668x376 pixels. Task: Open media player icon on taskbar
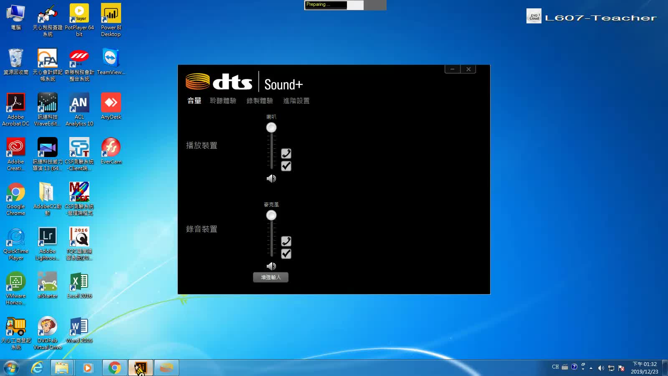88,368
